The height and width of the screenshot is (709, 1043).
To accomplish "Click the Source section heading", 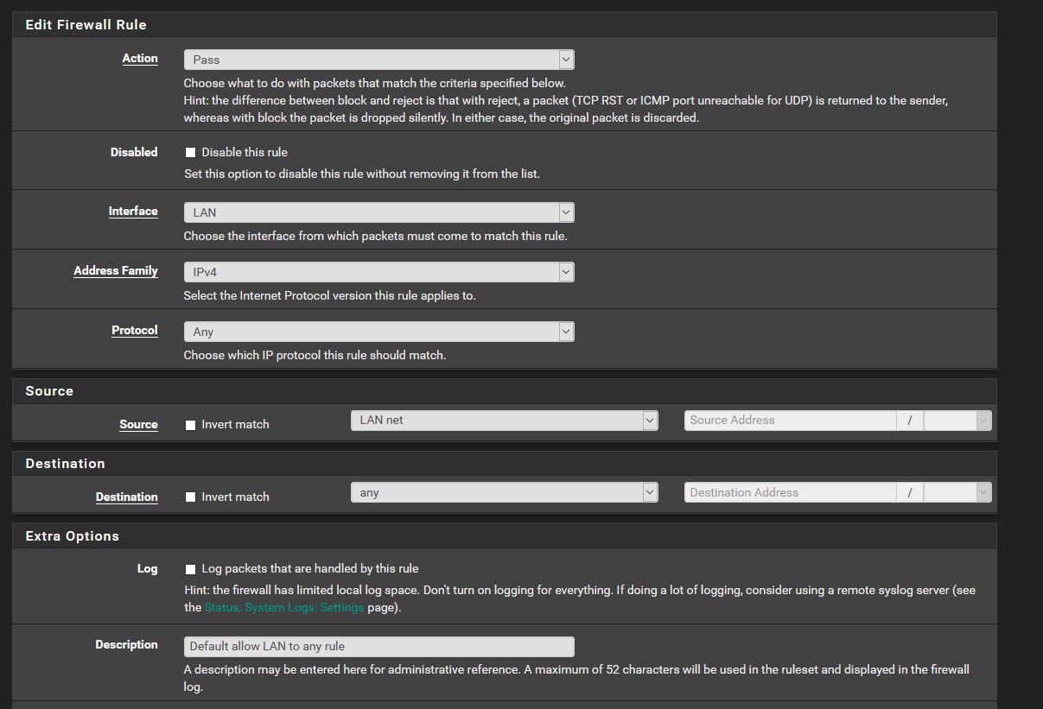I will pyautogui.click(x=49, y=391).
